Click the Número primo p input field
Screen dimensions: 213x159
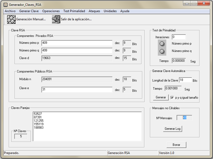(x=77, y=43)
